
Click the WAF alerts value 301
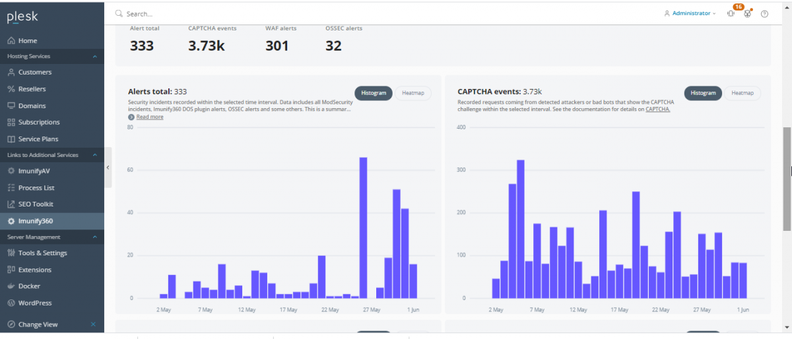click(x=277, y=46)
